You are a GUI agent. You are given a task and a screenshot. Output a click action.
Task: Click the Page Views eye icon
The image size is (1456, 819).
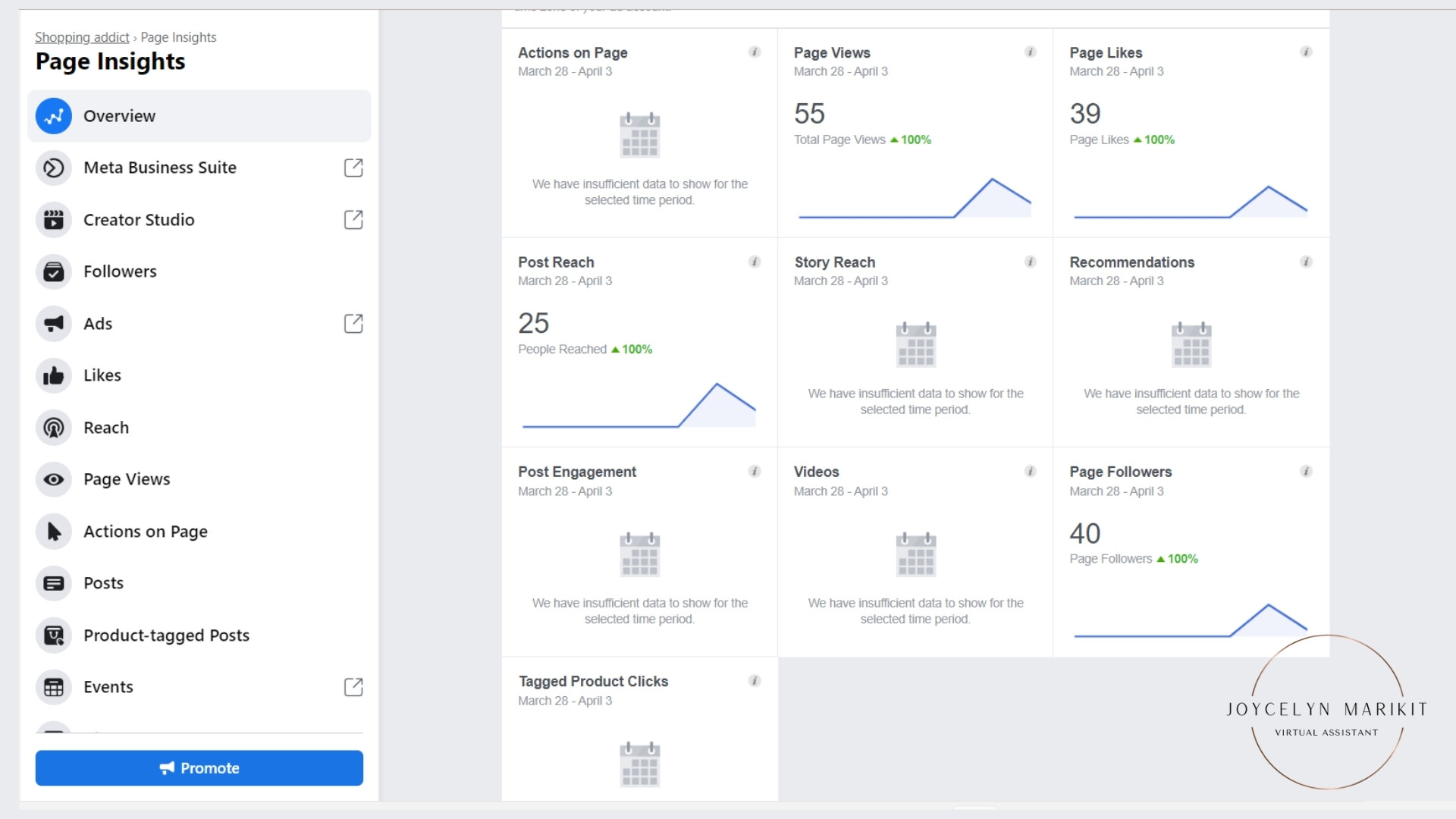(53, 479)
